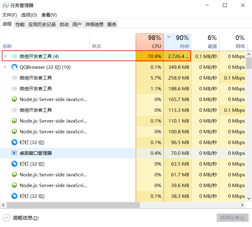Click the 桌面窗口管理器 process icon
Viewport: 252px width, 227px height.
click(x=14, y=153)
